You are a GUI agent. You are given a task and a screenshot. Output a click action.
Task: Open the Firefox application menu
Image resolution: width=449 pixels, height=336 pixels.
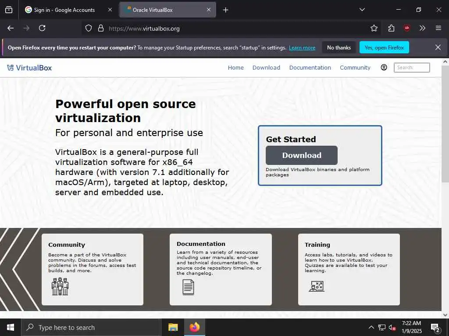[438, 28]
